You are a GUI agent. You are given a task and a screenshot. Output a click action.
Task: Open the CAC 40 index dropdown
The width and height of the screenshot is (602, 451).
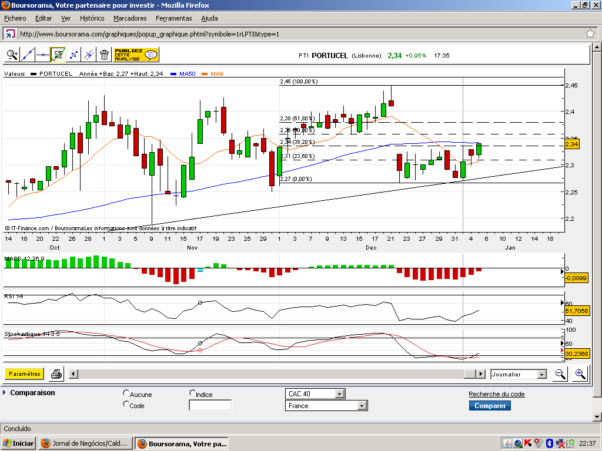coord(315,394)
